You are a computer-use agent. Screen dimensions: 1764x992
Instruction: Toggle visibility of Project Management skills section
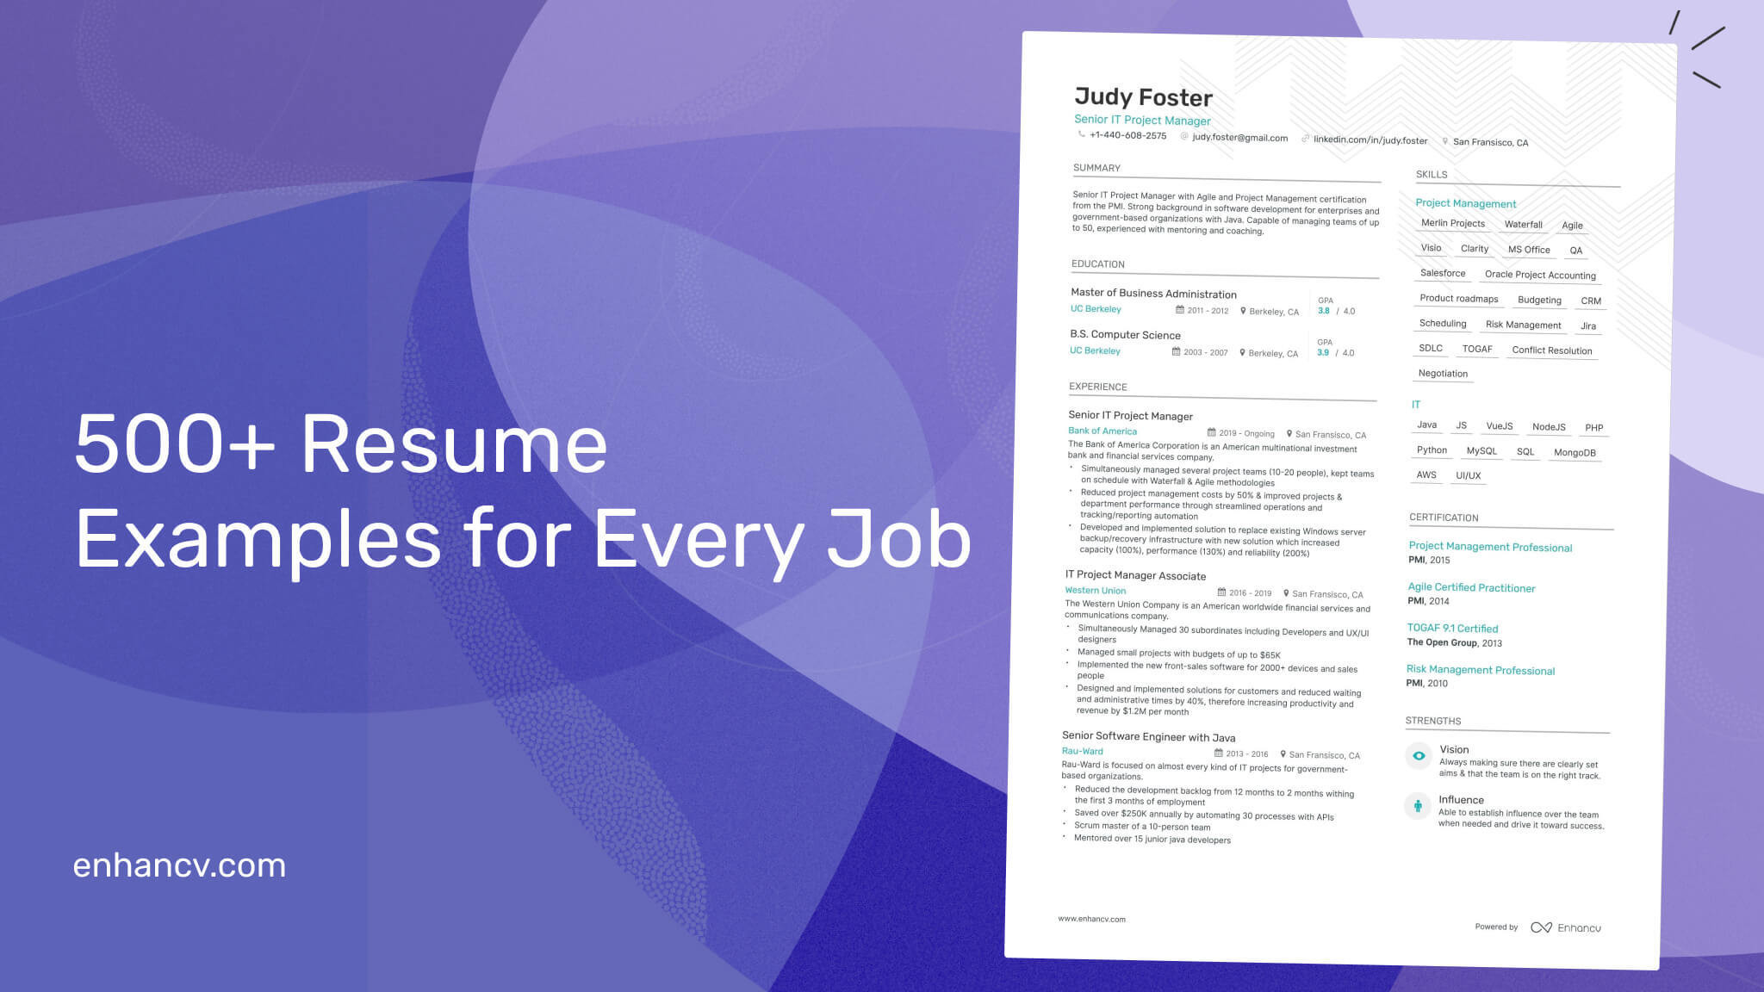click(x=1461, y=202)
